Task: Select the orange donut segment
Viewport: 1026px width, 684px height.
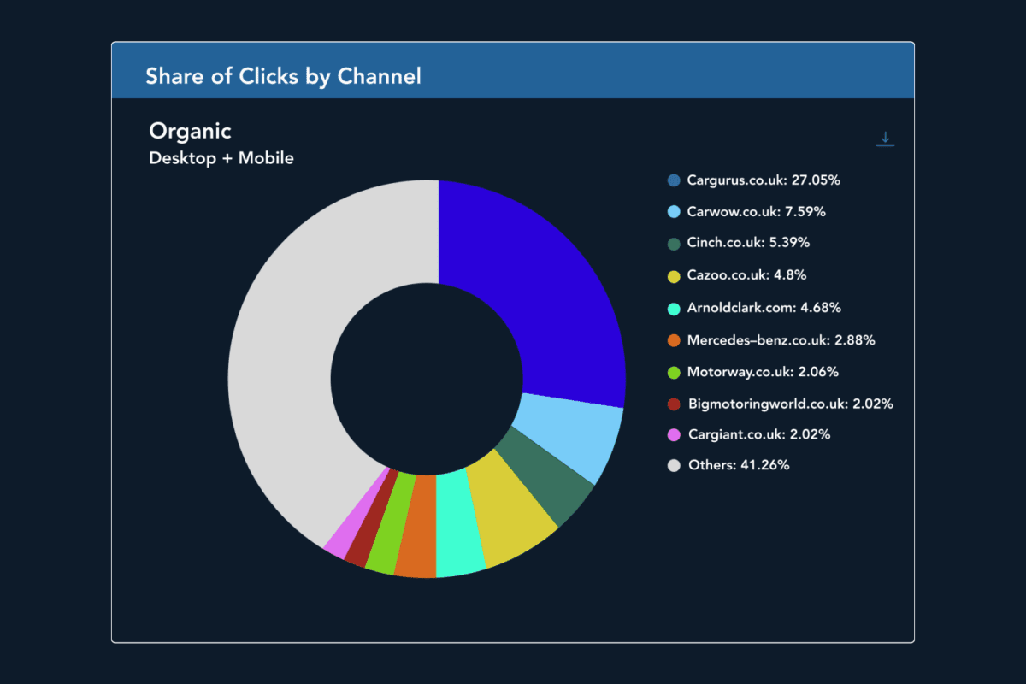Action: 416,528
